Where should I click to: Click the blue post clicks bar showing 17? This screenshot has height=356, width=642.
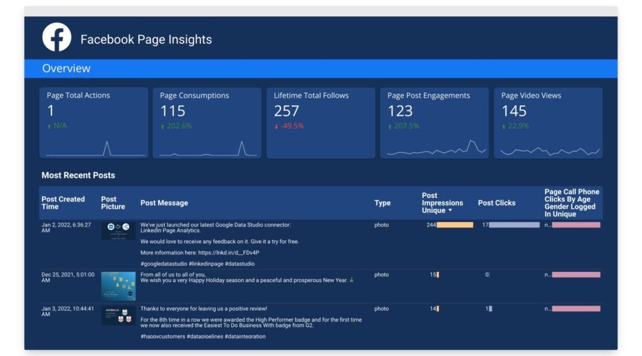[x=513, y=225]
